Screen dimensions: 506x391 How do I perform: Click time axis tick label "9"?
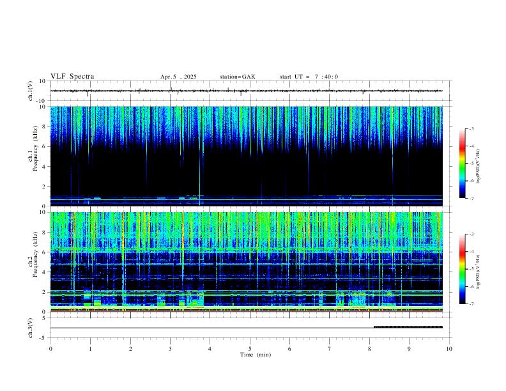pyautogui.click(x=409, y=349)
